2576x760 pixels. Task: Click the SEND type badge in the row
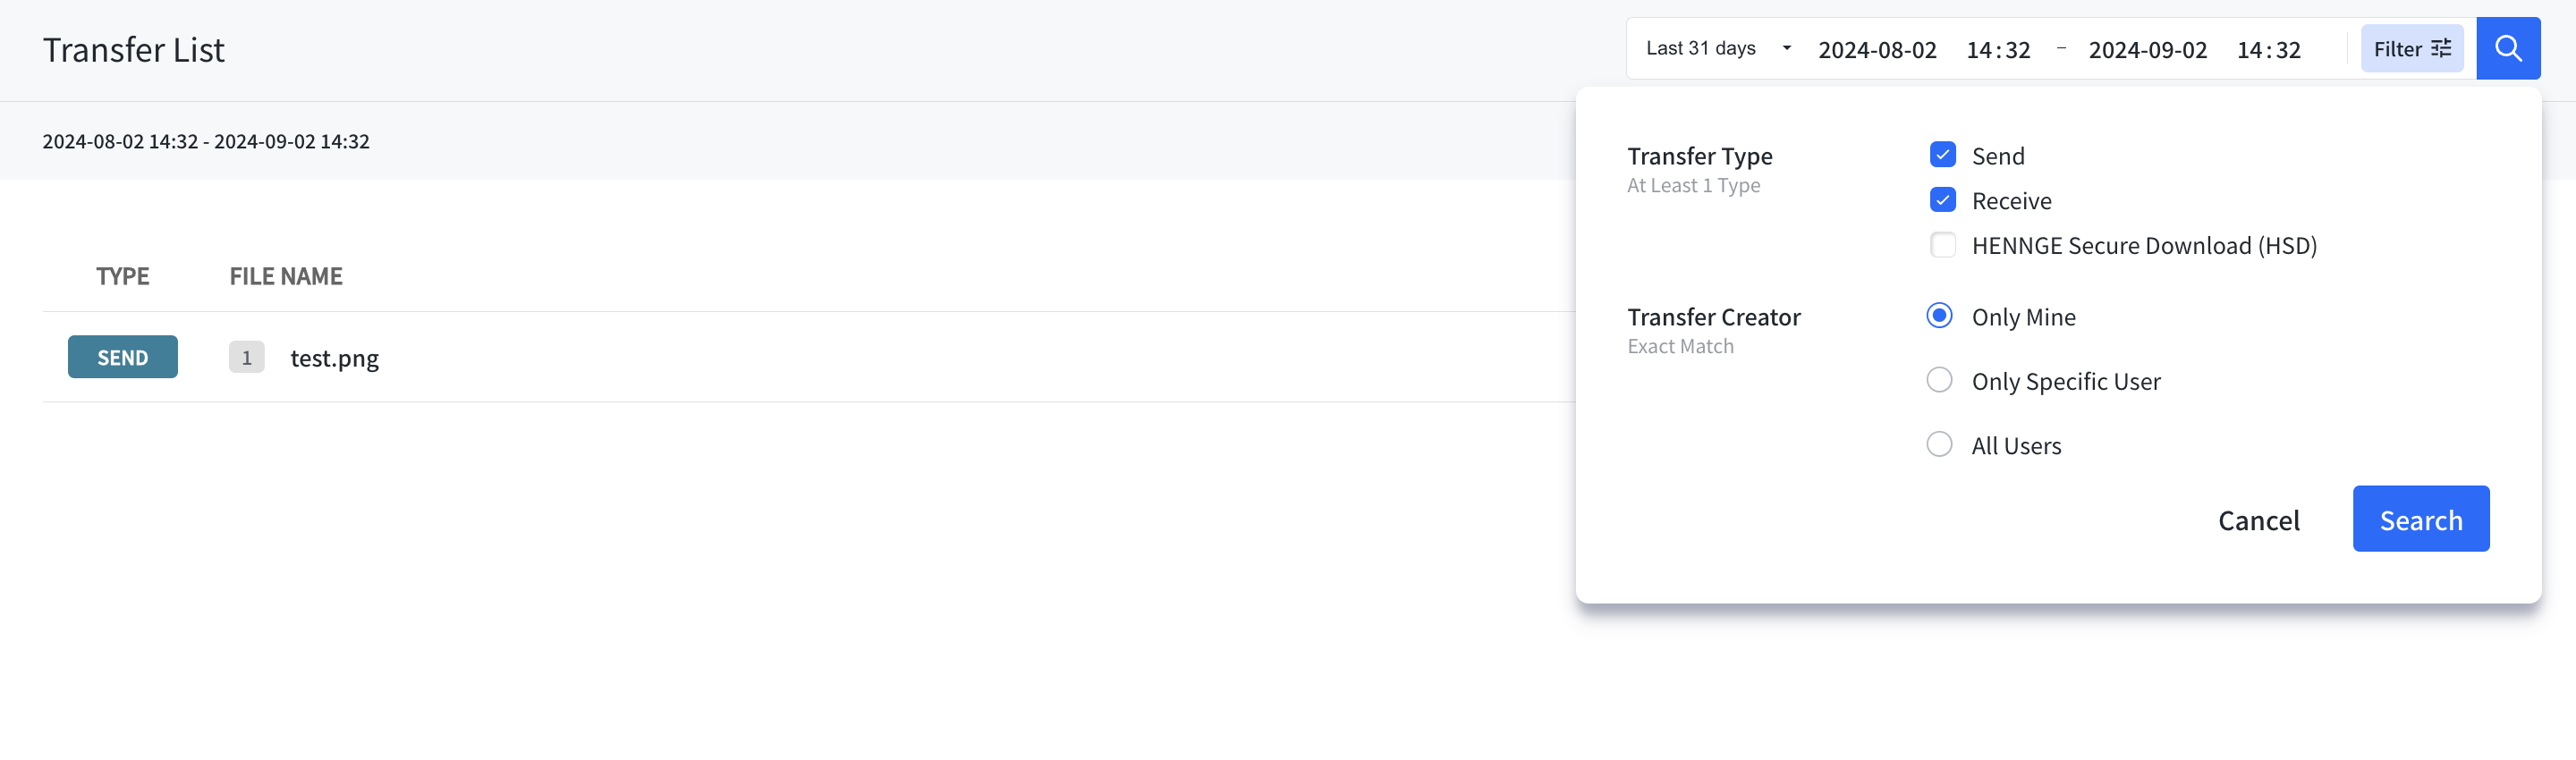coord(123,357)
